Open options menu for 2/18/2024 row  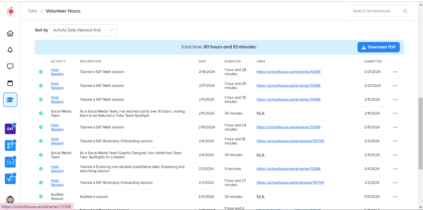(395, 72)
